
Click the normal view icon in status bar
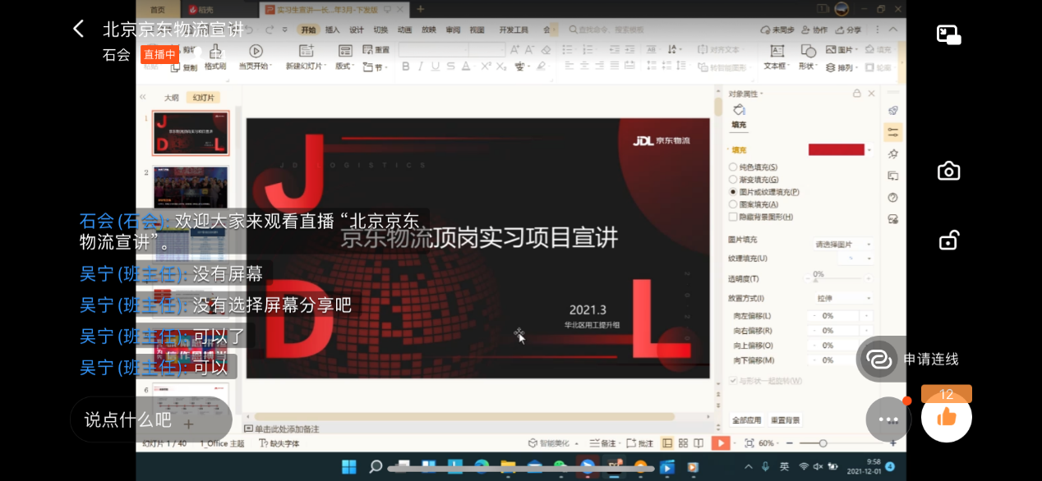click(x=666, y=443)
